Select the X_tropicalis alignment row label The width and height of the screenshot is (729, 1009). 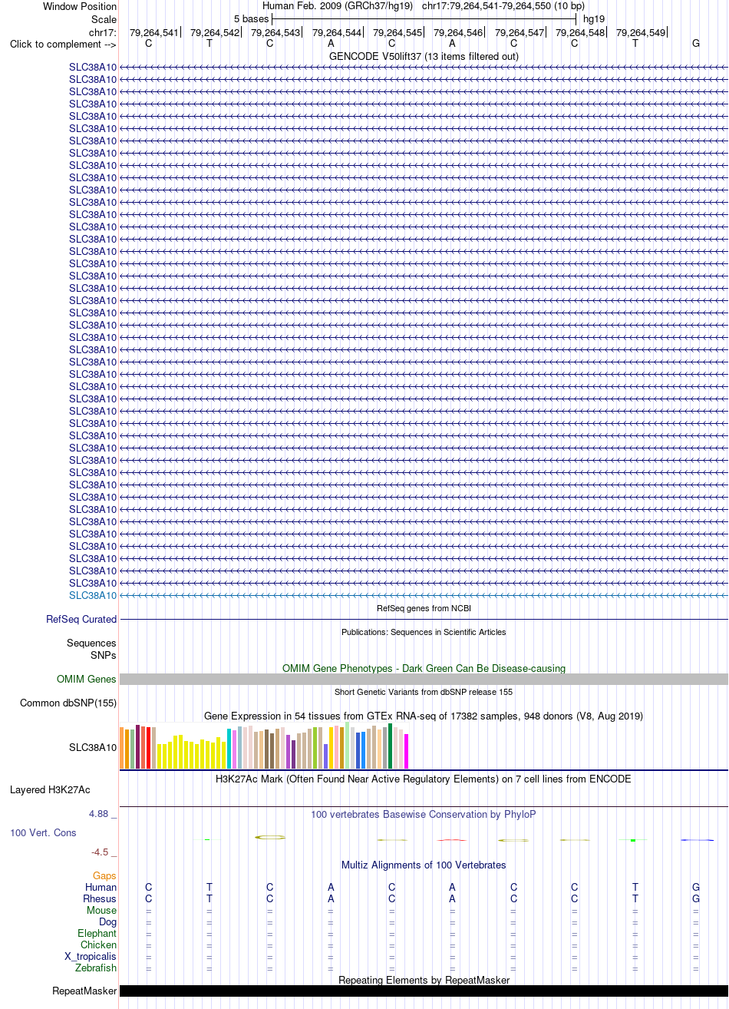click(x=91, y=956)
